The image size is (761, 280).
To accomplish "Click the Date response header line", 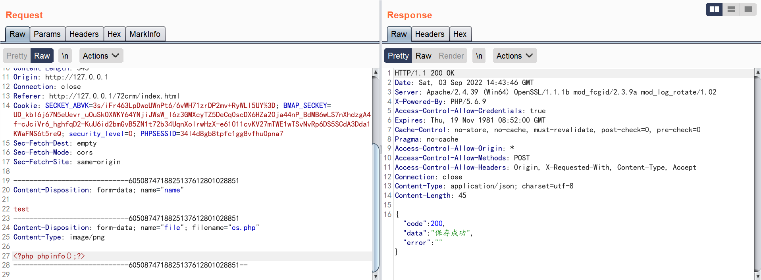I will point(464,82).
